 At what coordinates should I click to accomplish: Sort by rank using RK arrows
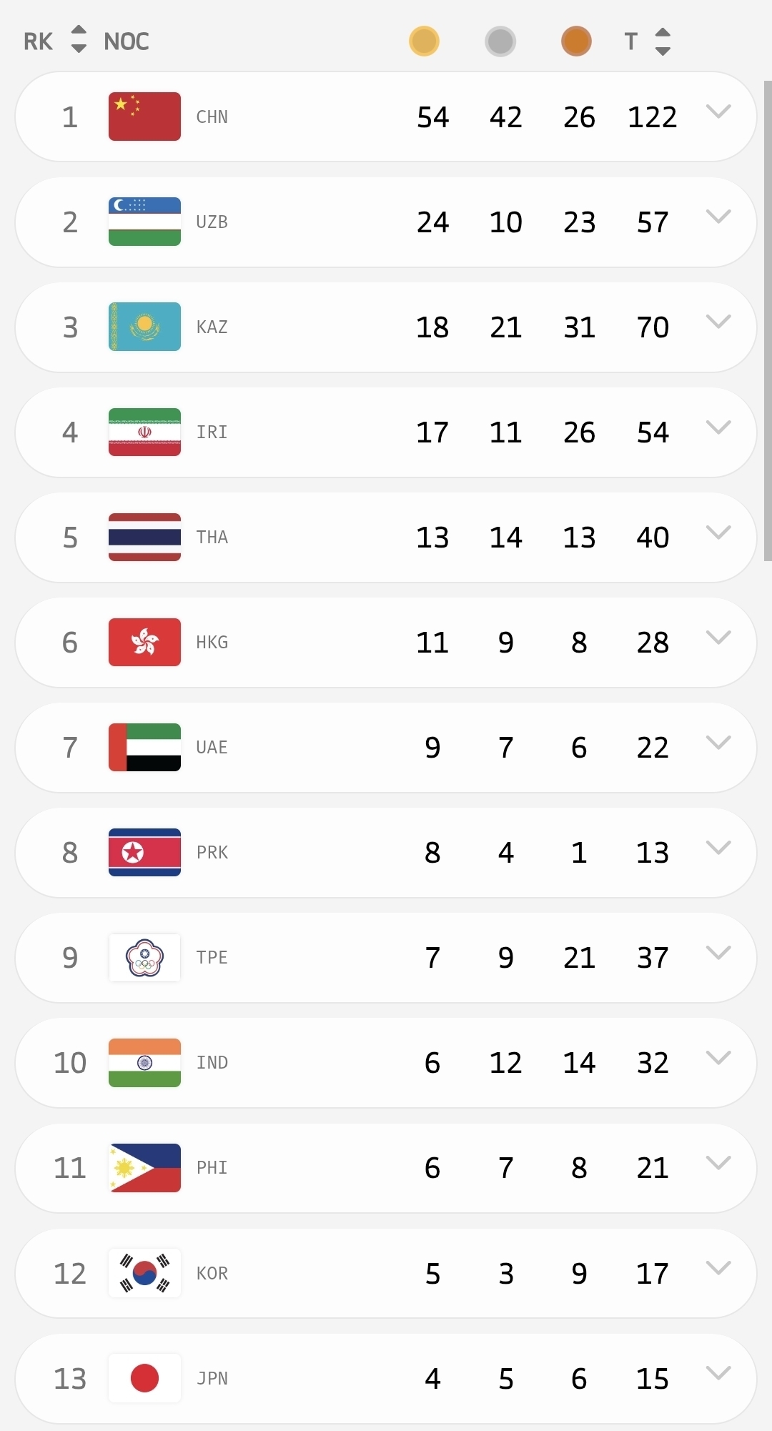click(79, 40)
